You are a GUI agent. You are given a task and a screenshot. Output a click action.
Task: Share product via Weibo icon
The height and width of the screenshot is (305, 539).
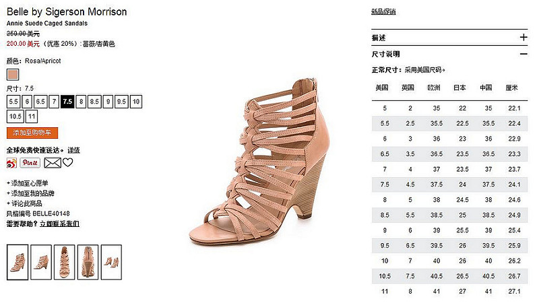11,163
